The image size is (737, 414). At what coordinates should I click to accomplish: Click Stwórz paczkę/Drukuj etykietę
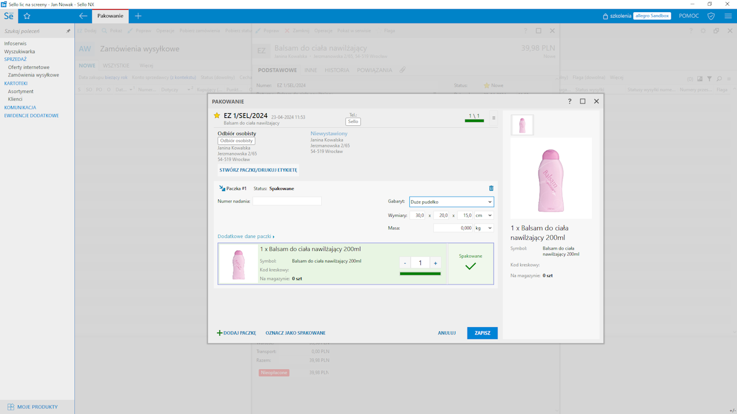[x=258, y=170]
